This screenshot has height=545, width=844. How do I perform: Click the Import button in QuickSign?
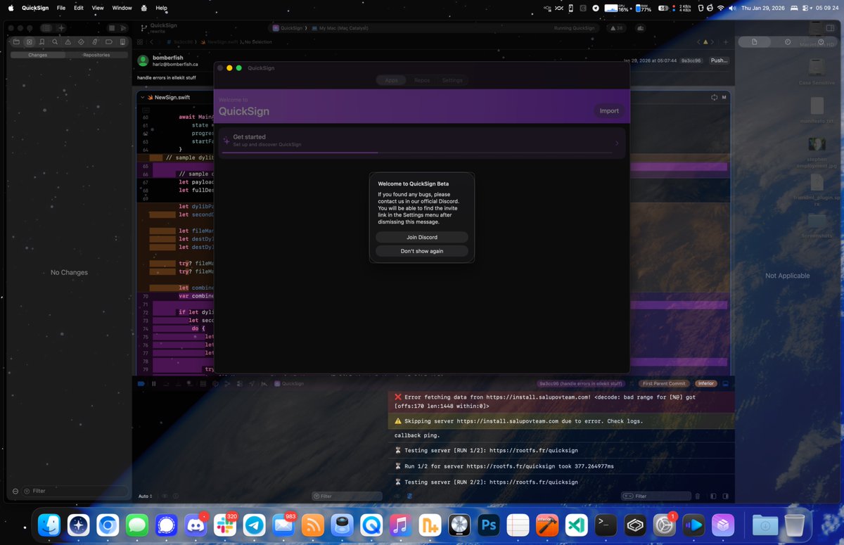tap(609, 110)
